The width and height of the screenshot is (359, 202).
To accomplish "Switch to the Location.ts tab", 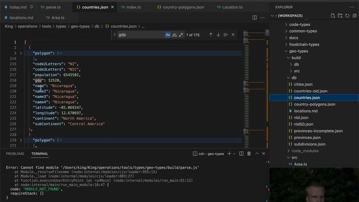I will (x=232, y=7).
